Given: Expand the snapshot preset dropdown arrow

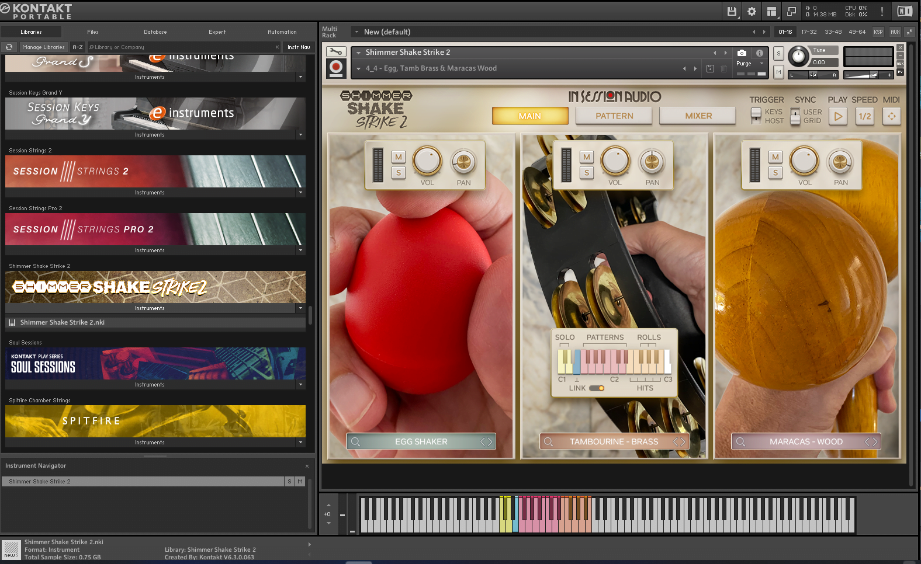Looking at the screenshot, I should click(358, 68).
